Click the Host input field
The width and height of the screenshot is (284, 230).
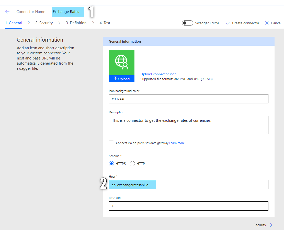click(189, 185)
